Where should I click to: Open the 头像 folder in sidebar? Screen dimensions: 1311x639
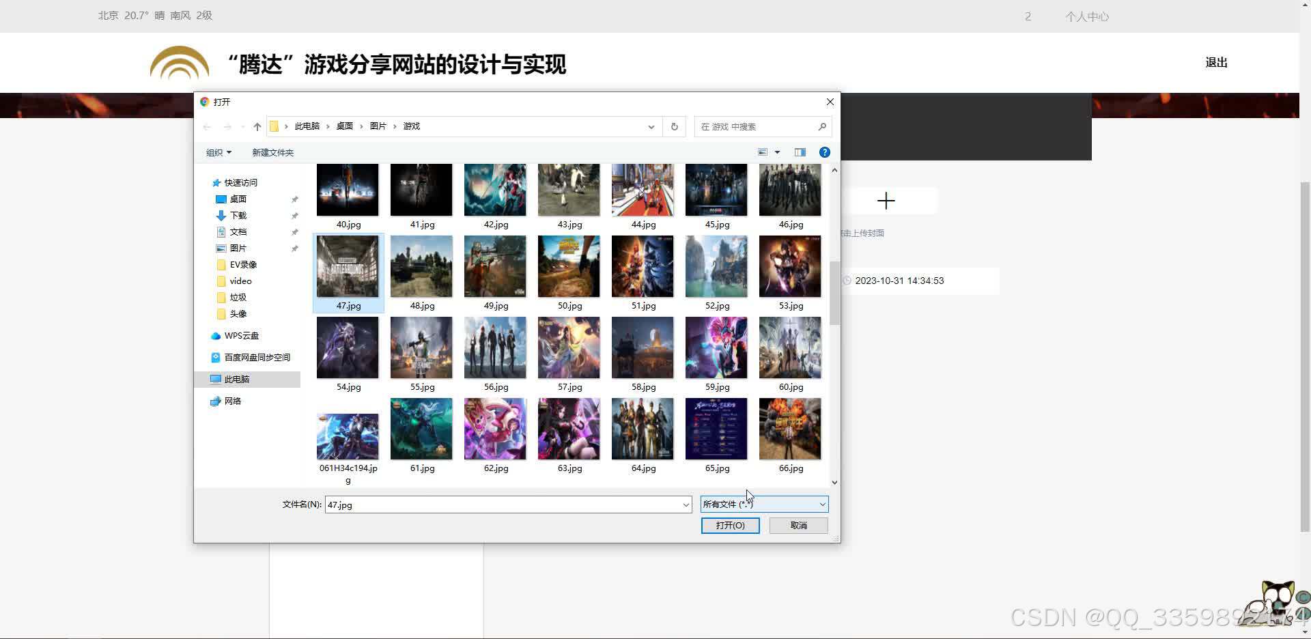238,313
